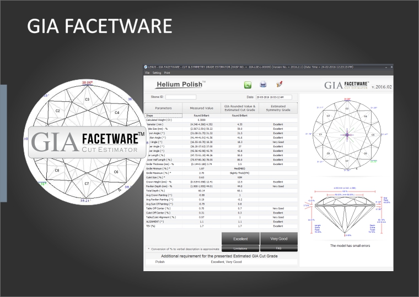
Task: Open the Limitations button
Action: point(240,249)
